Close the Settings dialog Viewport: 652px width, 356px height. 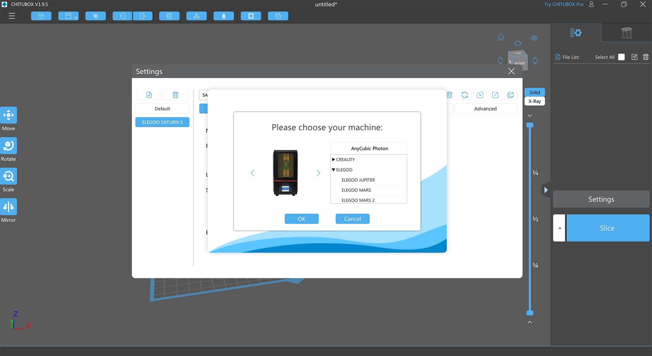point(511,71)
